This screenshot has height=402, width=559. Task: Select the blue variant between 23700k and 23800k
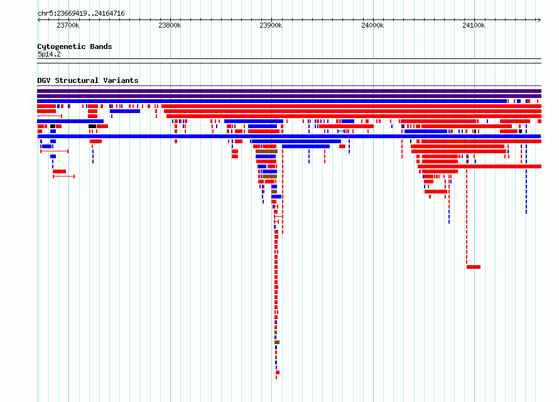coord(125,111)
